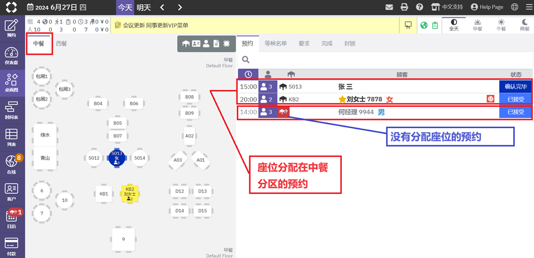Click the presentation board icon beside the yellow bar
The height and width of the screenshot is (258, 534).
408,25
